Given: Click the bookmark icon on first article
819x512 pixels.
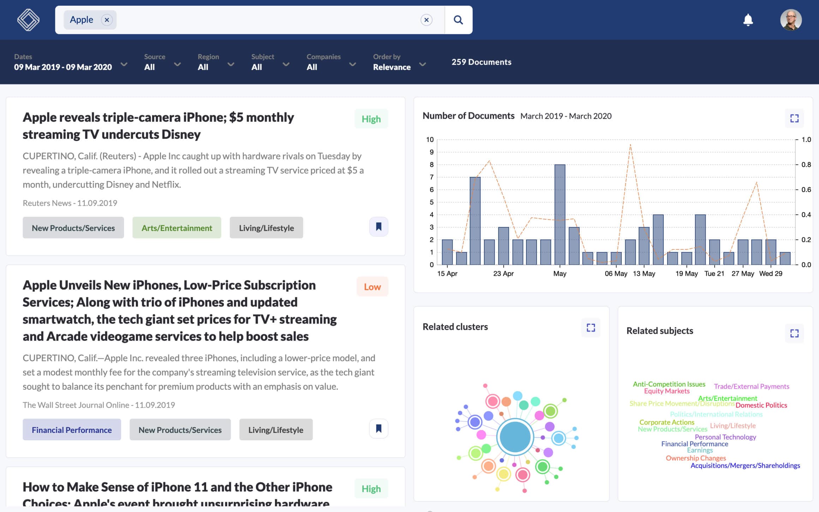Looking at the screenshot, I should pos(378,226).
